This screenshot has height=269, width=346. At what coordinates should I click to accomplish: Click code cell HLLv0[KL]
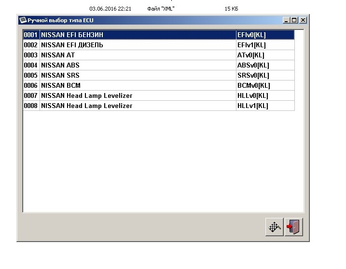[x=265, y=96]
